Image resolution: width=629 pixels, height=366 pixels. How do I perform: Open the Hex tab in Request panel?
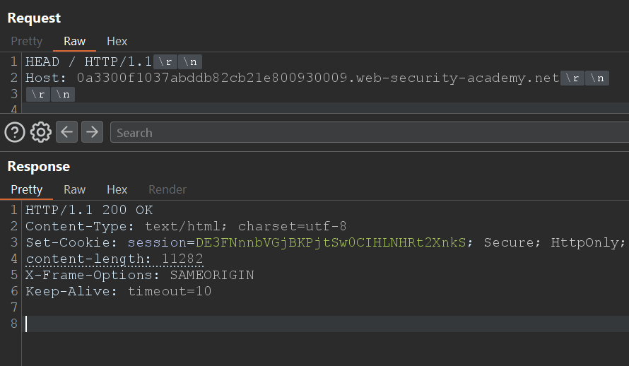(117, 41)
